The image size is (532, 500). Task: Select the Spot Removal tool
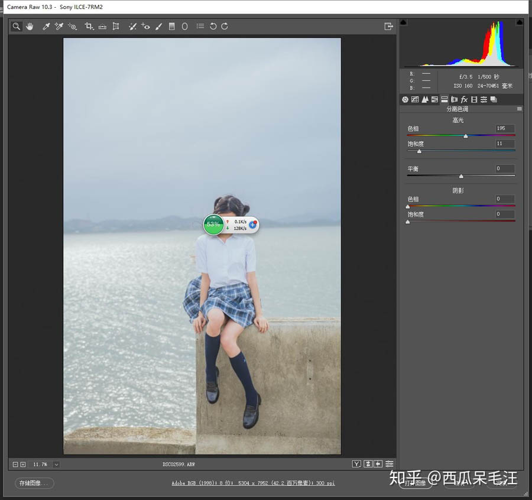click(133, 26)
